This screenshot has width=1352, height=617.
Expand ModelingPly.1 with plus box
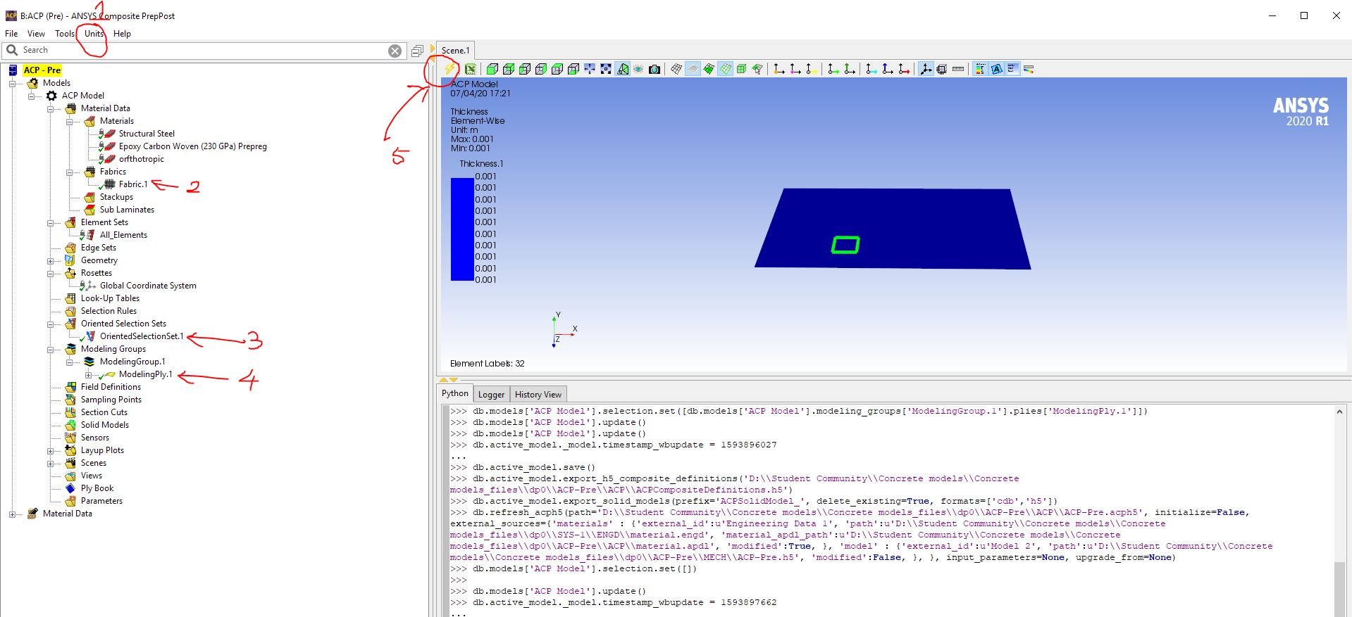(88, 374)
